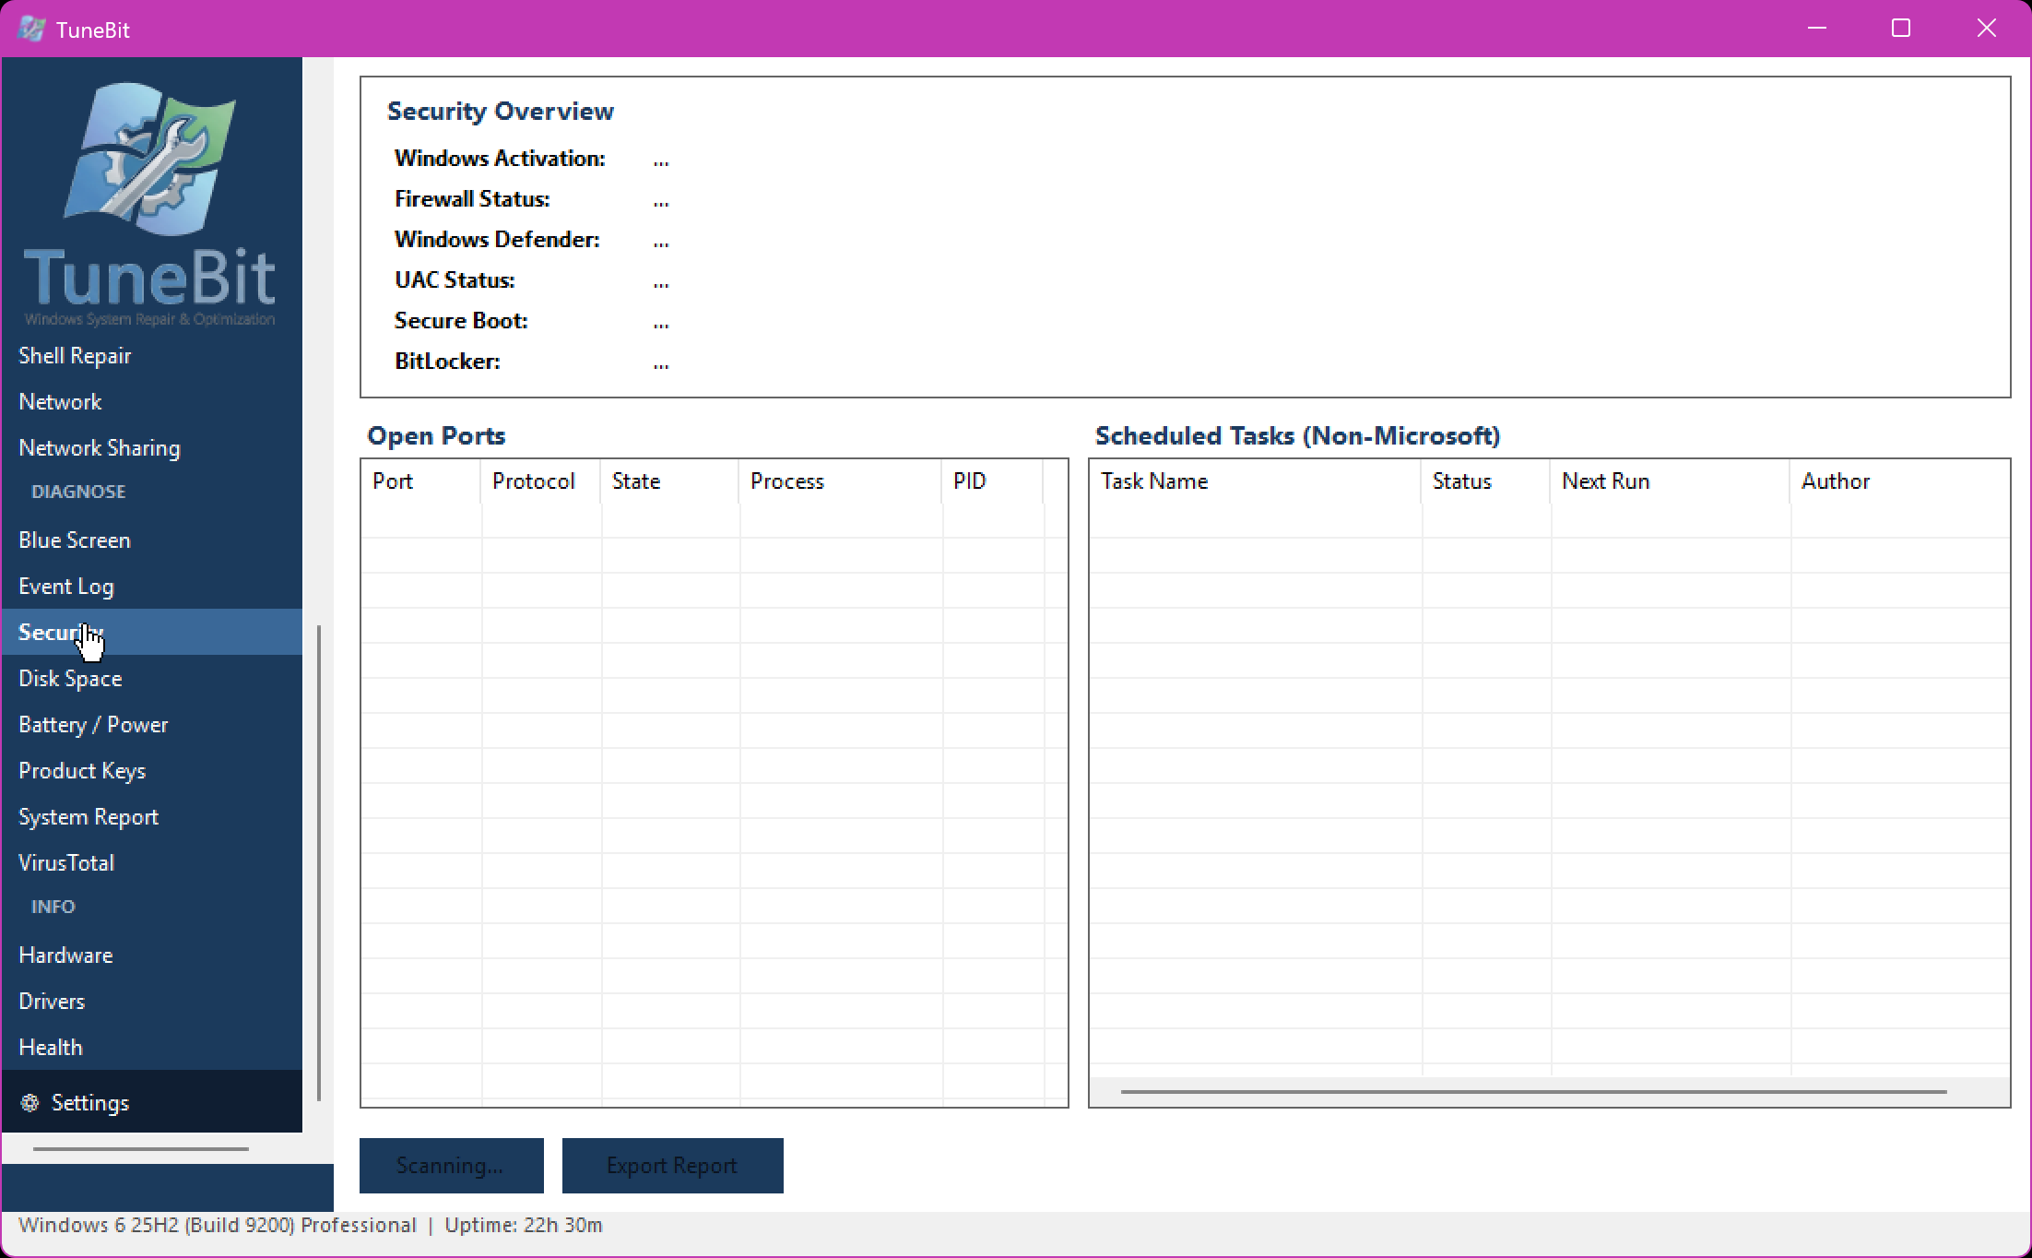Screen dimensions: 2032x1258
Task: Click the DIAGNOSE section header
Action: pos(78,493)
